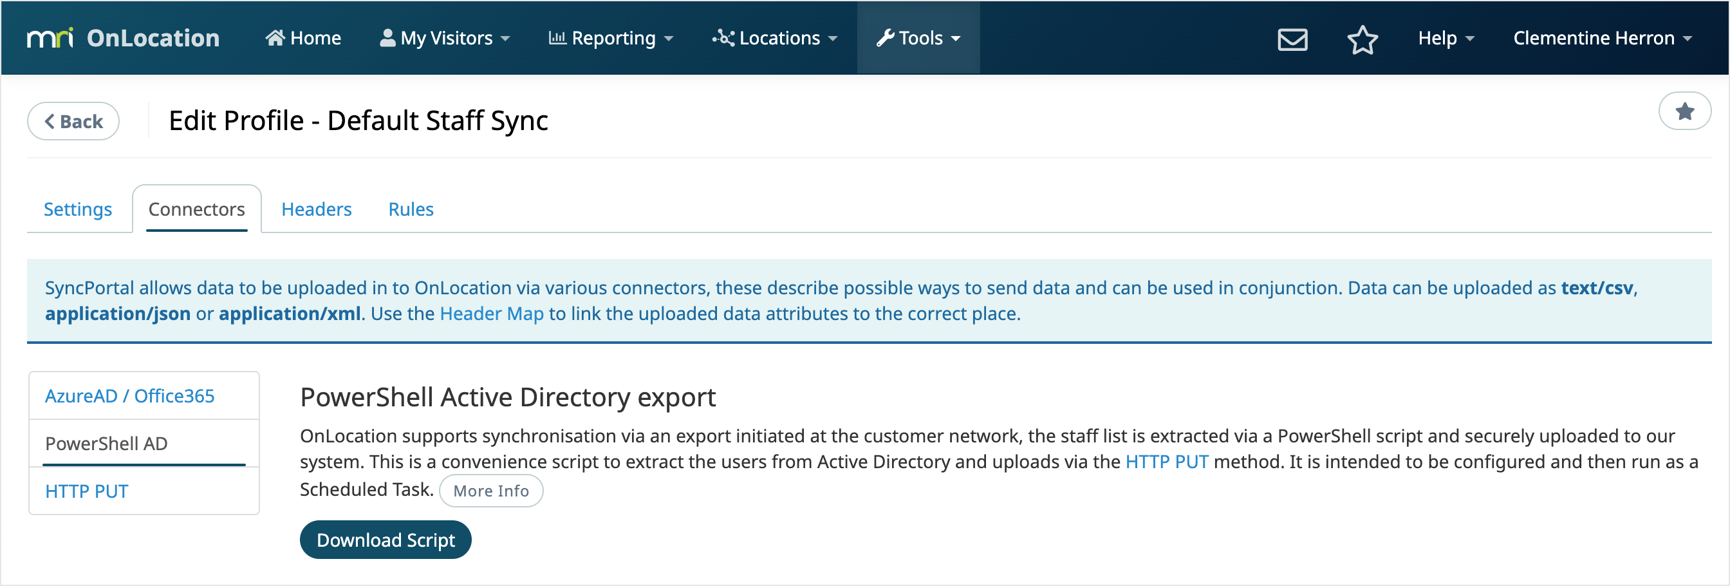
Task: Expand the Reporting dropdown menu
Action: pos(611,38)
